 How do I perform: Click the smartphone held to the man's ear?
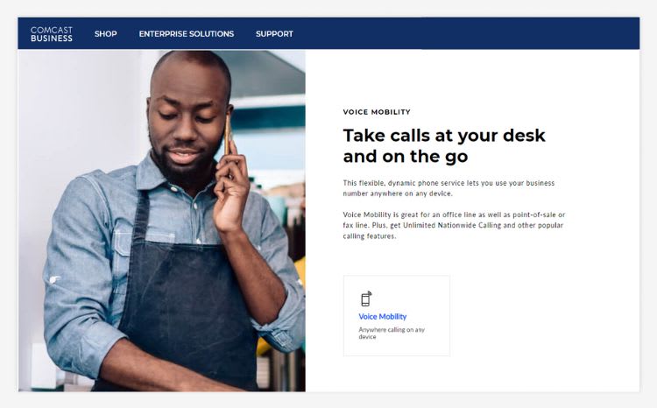click(x=228, y=135)
